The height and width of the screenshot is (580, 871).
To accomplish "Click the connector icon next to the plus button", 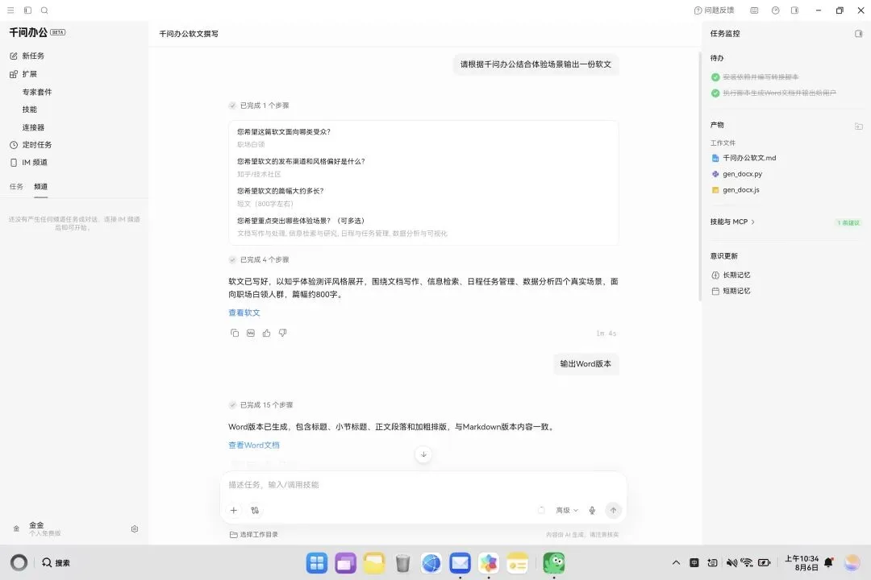I will (255, 510).
